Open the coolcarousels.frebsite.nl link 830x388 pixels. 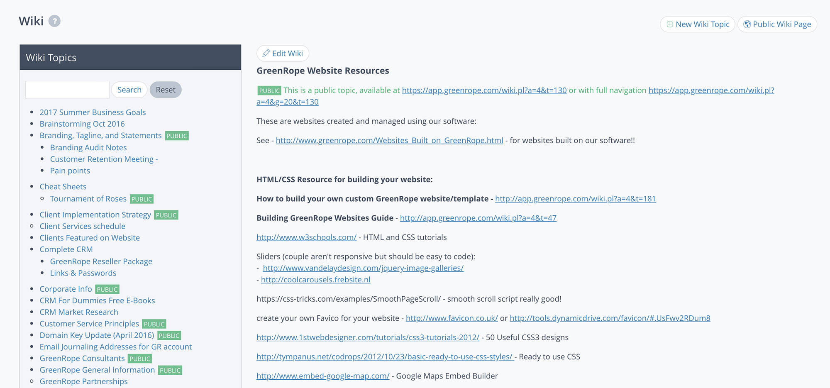316,280
